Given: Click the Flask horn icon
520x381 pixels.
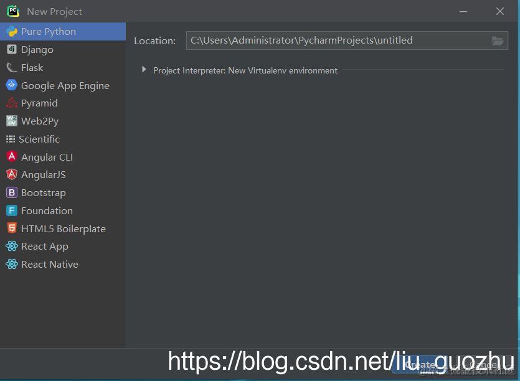Looking at the screenshot, I should point(12,67).
